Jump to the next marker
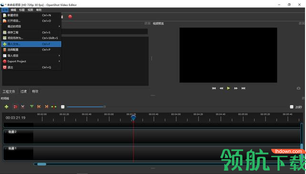 [x=46, y=107]
